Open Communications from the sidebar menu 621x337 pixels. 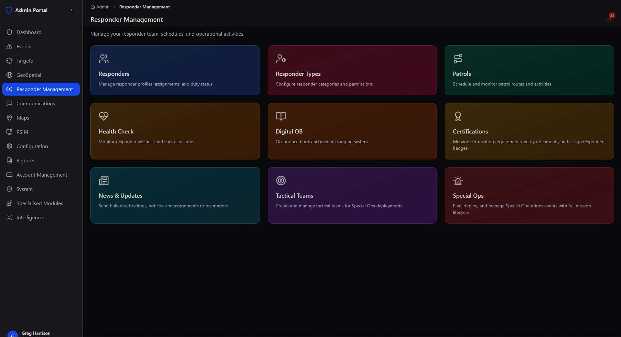point(41,103)
